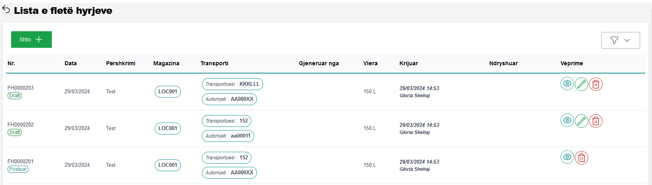Viewport: 652px width, 185px height.
Task: View entry FH0000201 with the eye icon
Action: pos(567,157)
